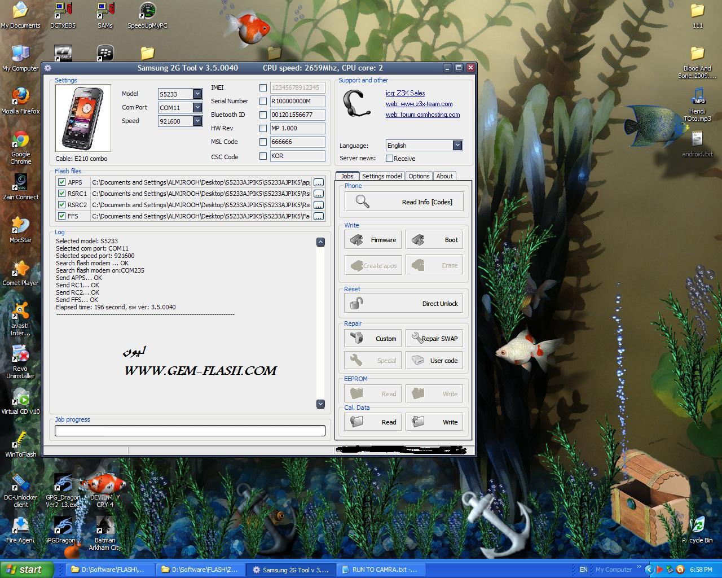Toggle the HW Rev checkbox
The width and height of the screenshot is (722, 578).
(263, 128)
